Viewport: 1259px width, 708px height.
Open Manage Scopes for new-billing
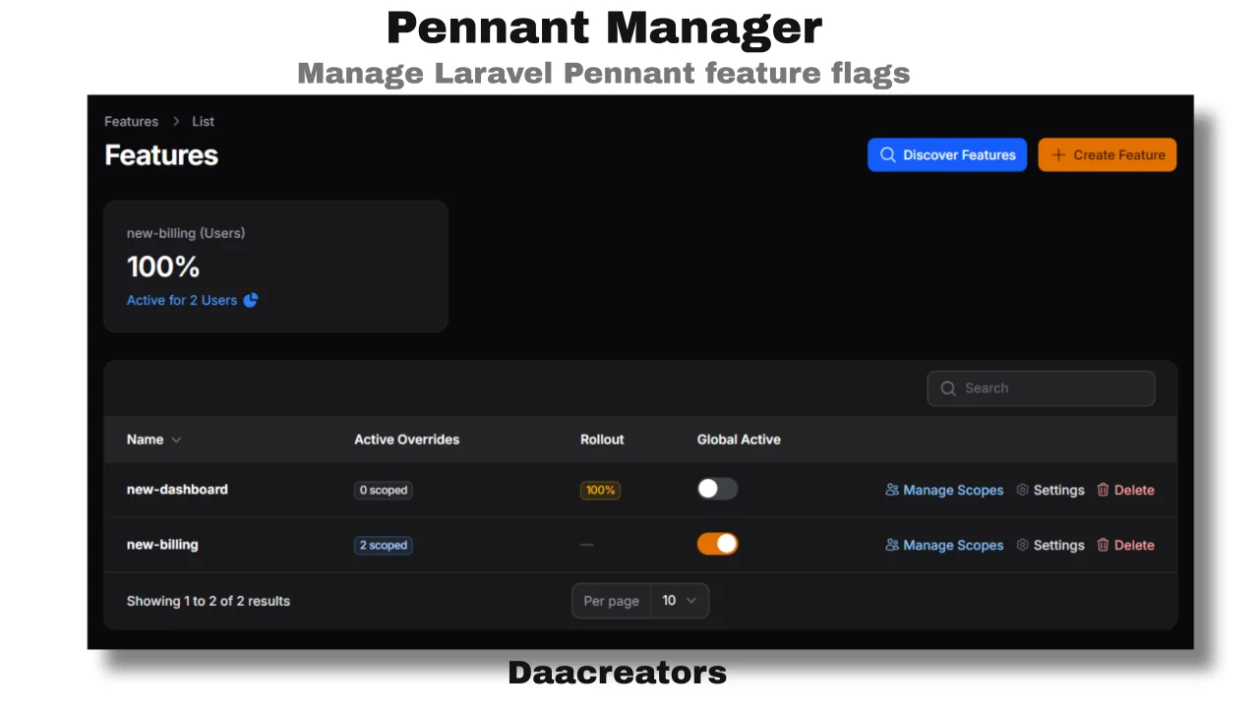(944, 545)
